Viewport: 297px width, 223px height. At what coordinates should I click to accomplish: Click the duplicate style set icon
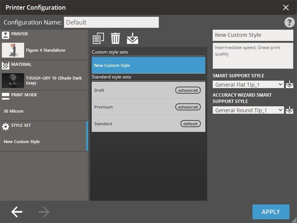click(98, 38)
